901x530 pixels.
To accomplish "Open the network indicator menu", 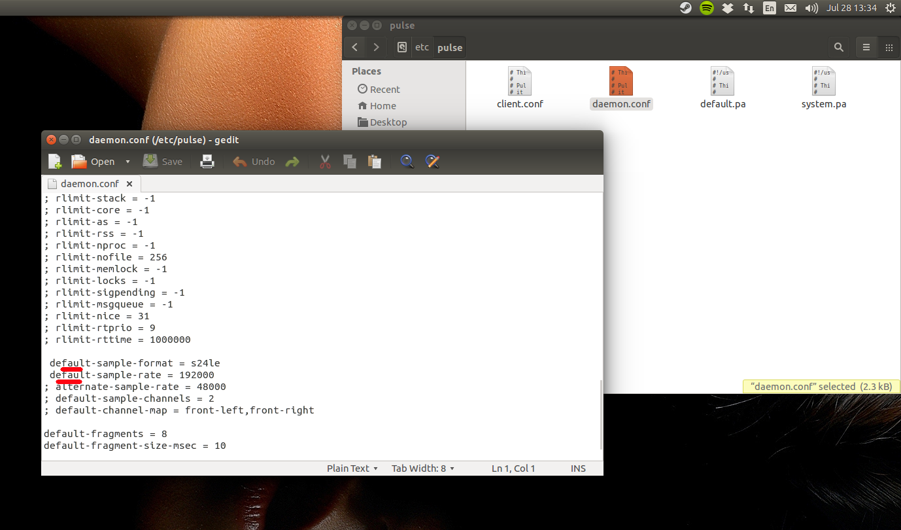I will (748, 8).
